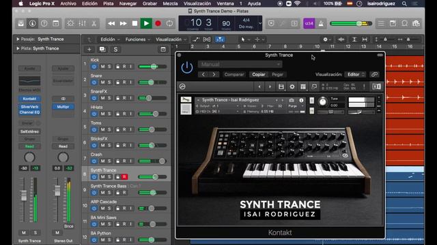437x245 pixels.
Task: Toggle the metronome click button
Action: pyautogui.click(x=321, y=24)
